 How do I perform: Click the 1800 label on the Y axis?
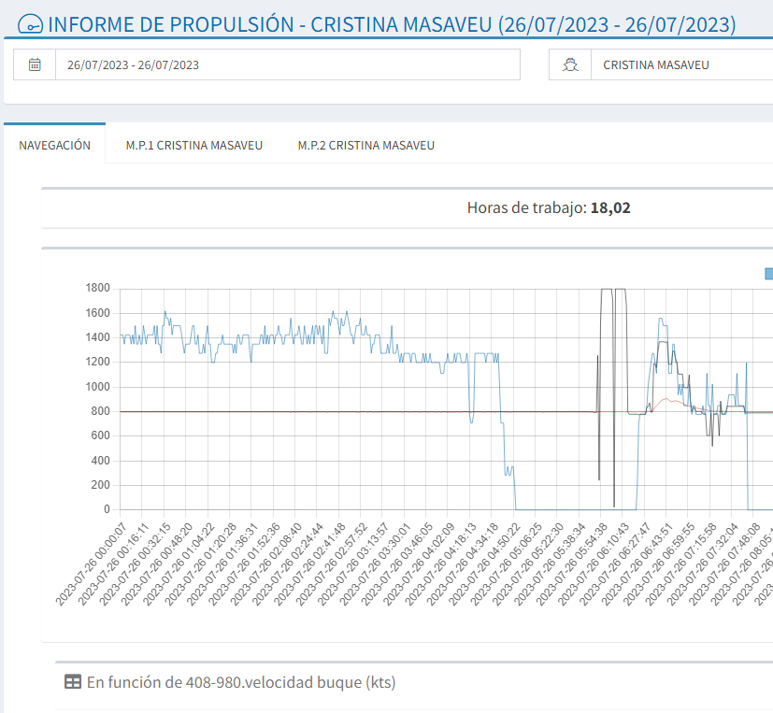pos(97,288)
